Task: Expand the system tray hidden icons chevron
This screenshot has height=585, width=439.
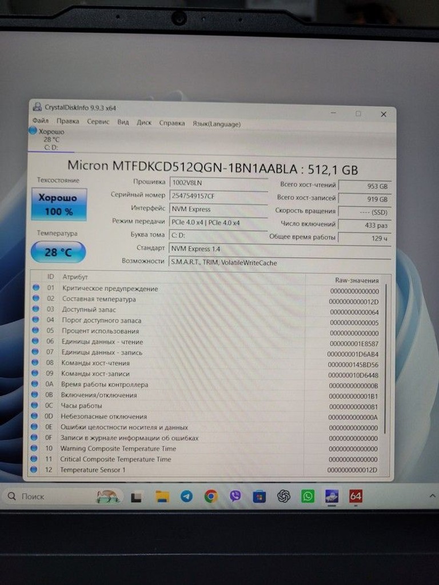Action: [432, 496]
